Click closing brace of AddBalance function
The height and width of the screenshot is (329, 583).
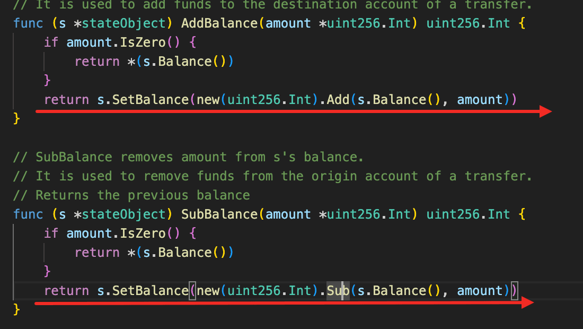[x=16, y=118]
